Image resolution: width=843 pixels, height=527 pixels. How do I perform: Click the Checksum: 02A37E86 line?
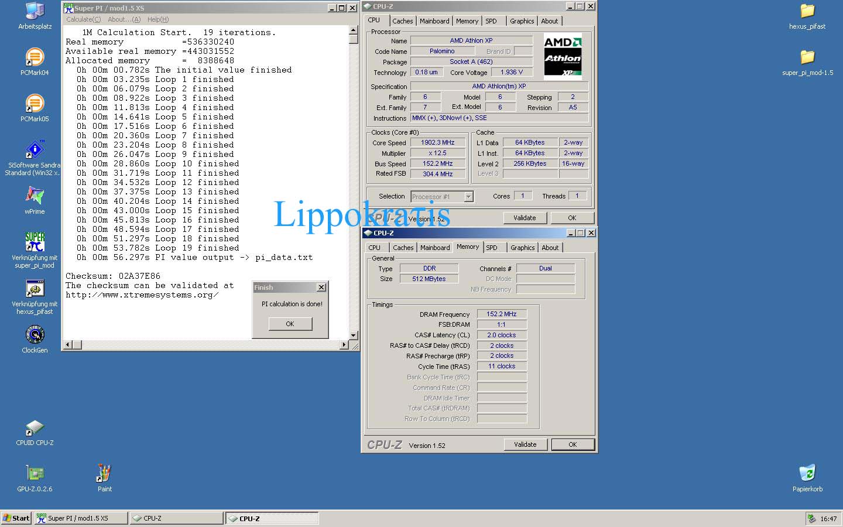[x=113, y=276]
